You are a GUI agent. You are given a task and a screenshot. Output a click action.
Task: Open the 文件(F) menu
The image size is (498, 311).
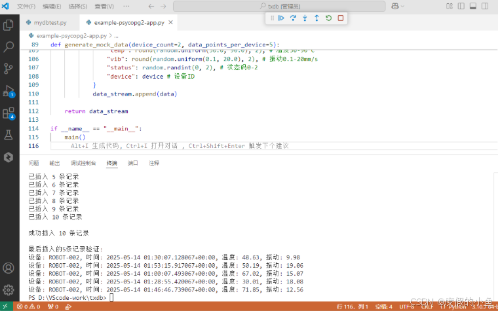tap(26, 6)
